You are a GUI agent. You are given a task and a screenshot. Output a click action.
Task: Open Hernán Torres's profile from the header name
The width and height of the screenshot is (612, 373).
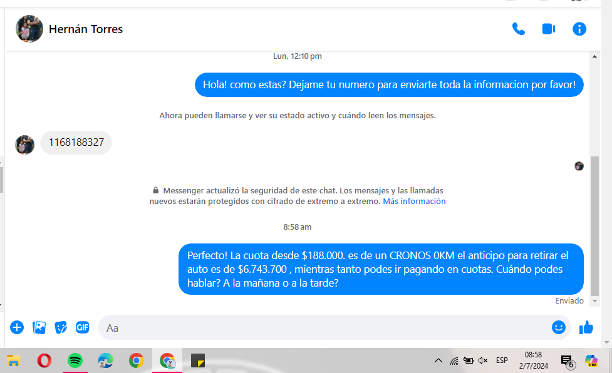[x=86, y=29]
